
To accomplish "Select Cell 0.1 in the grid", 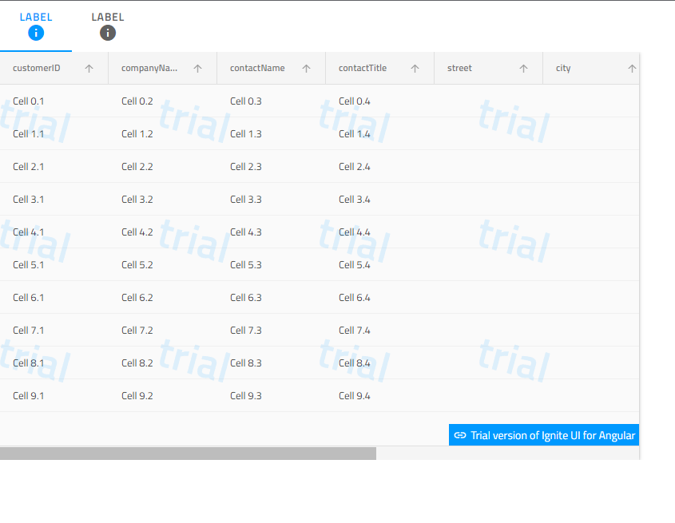I will [28, 101].
